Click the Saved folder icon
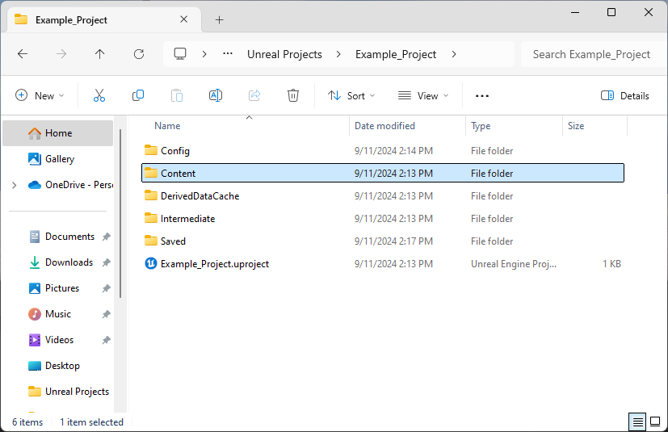The height and width of the screenshot is (432, 668). click(151, 241)
